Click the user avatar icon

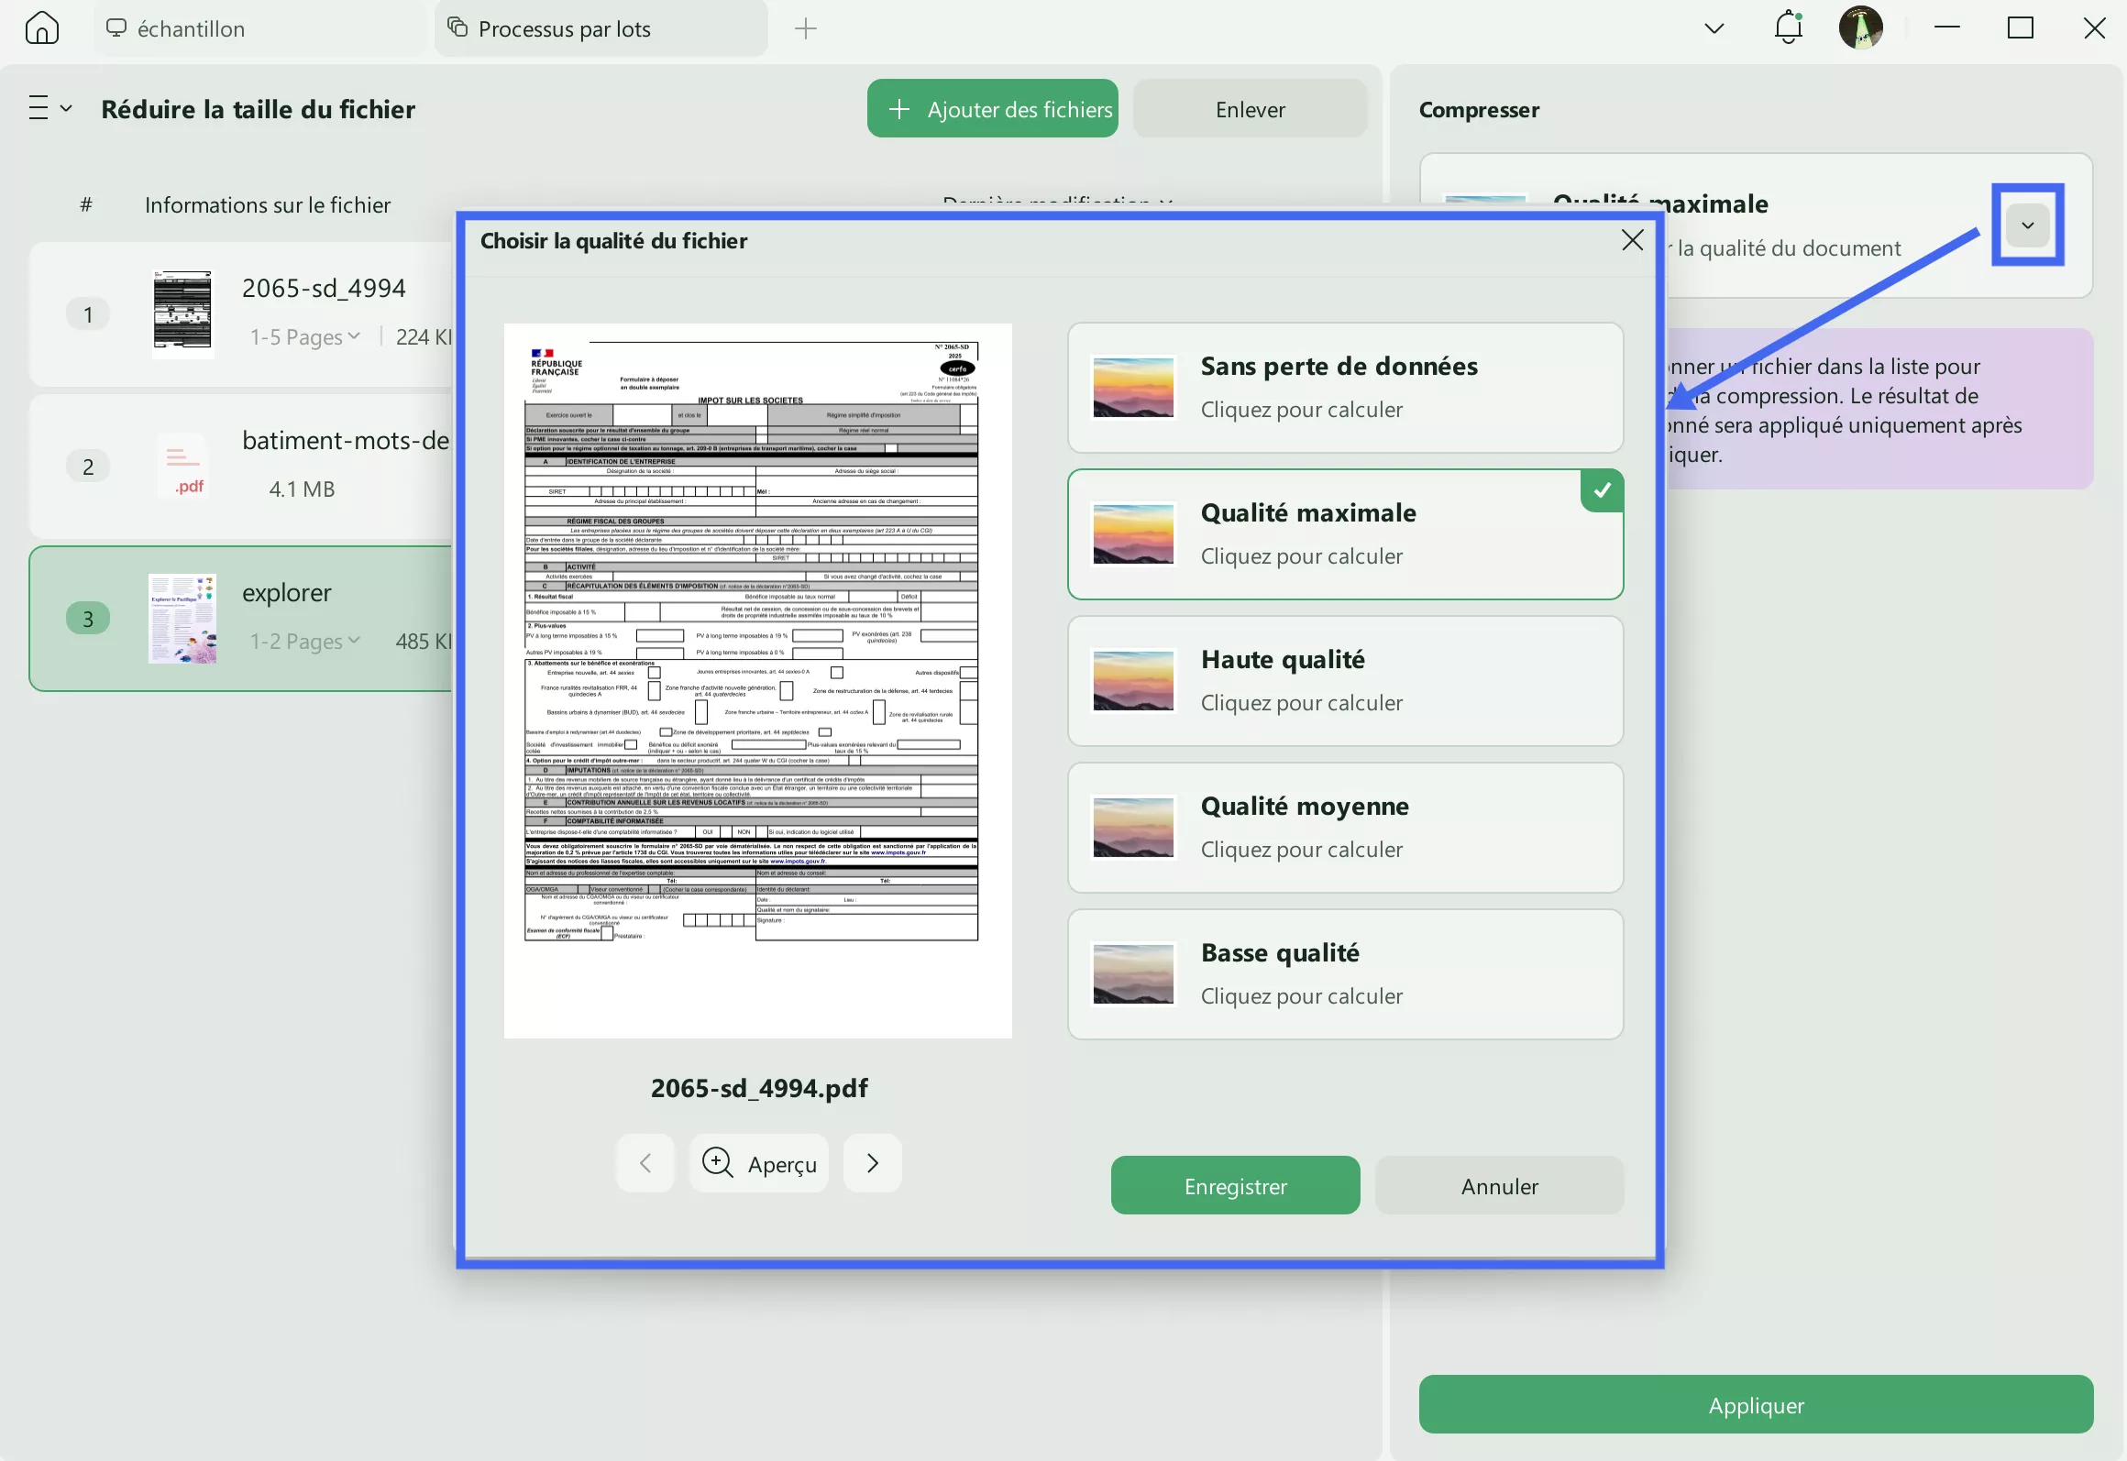point(1860,27)
